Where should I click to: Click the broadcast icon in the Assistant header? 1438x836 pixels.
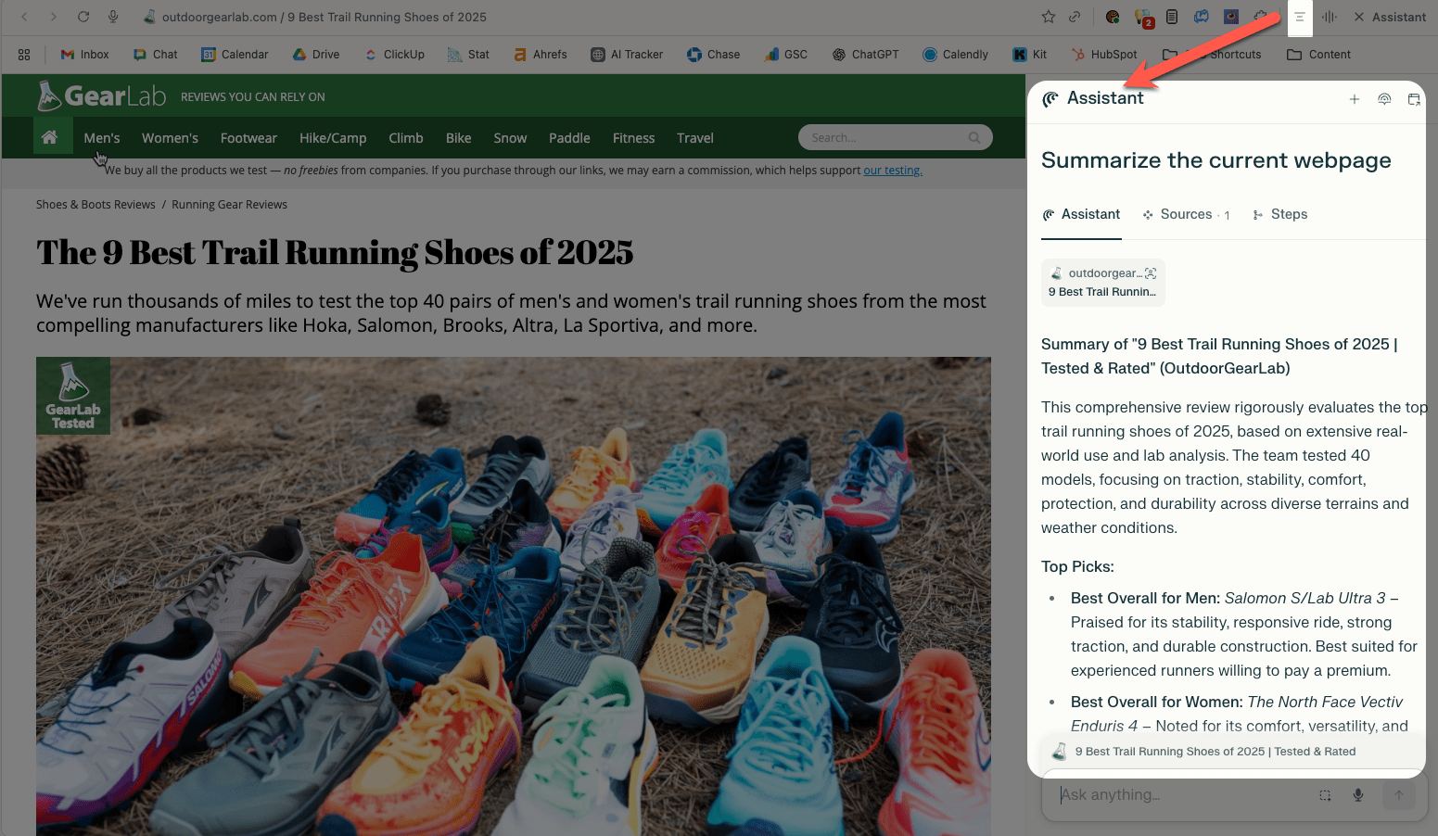[x=1384, y=99]
